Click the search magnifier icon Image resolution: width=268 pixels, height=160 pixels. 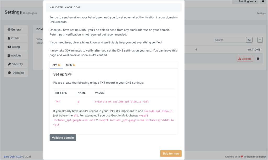coord(249,39)
